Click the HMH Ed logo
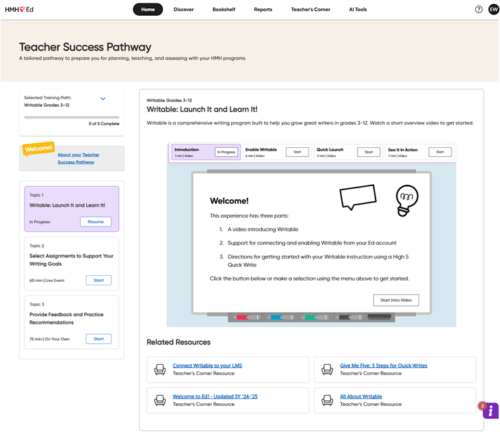 click(x=19, y=10)
